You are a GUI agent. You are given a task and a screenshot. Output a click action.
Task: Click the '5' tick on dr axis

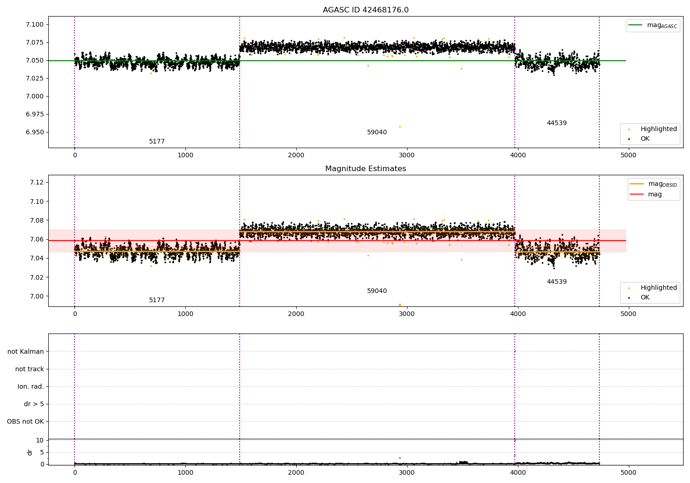42,453
